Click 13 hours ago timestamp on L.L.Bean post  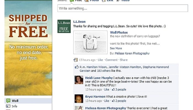pyautogui.click(x=87, y=60)
